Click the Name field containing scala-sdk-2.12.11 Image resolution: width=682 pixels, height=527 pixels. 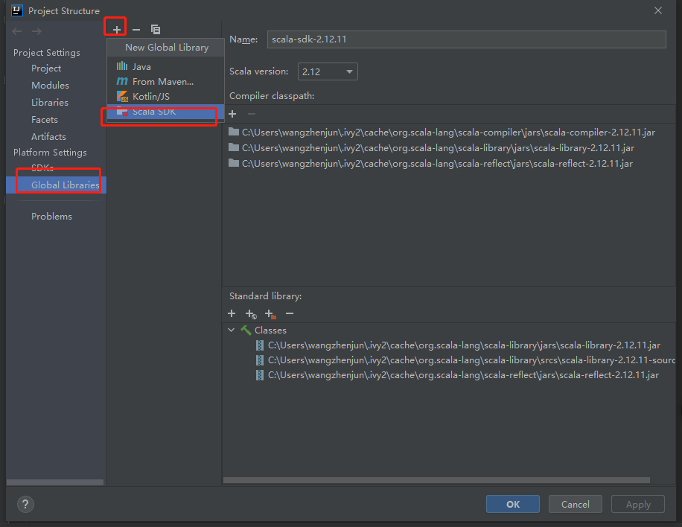(x=466, y=39)
